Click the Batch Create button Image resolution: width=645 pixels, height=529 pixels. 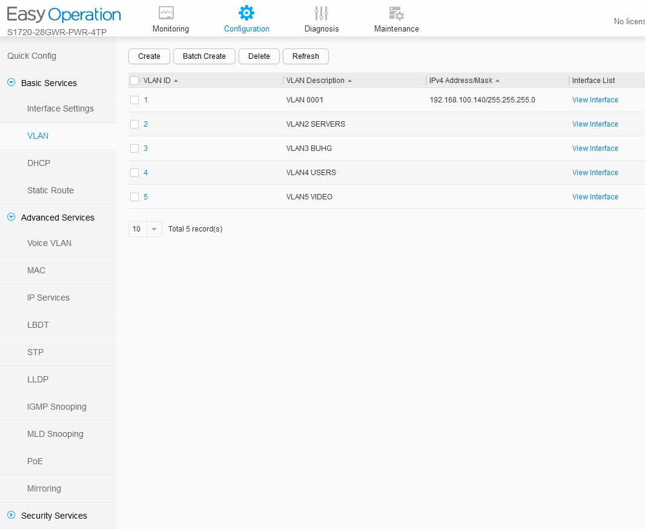(x=204, y=56)
